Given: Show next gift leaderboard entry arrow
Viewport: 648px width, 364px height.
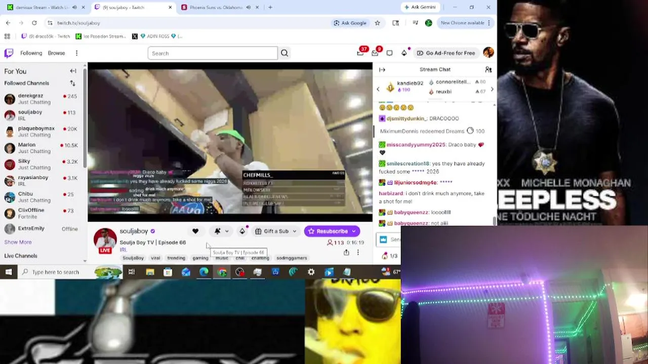Looking at the screenshot, I should tap(492, 89).
